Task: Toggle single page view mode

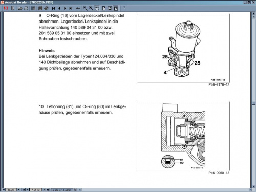Action: pyautogui.click(x=104, y=8)
